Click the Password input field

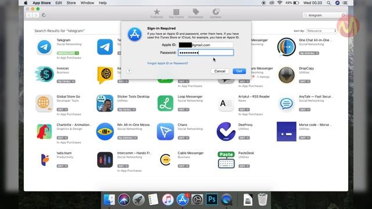click(206, 53)
